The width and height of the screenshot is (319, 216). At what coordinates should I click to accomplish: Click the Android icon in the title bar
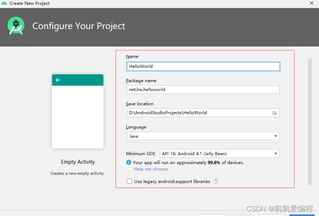click(x=4, y=3)
